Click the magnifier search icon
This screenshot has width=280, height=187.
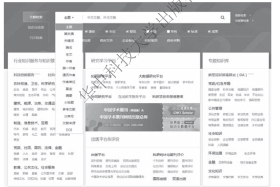coord(223,17)
